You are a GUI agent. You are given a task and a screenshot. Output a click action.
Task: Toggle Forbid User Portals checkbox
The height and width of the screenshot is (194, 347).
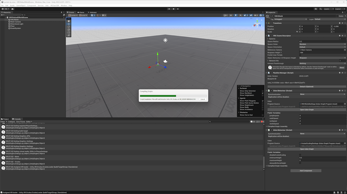coord(300,55)
